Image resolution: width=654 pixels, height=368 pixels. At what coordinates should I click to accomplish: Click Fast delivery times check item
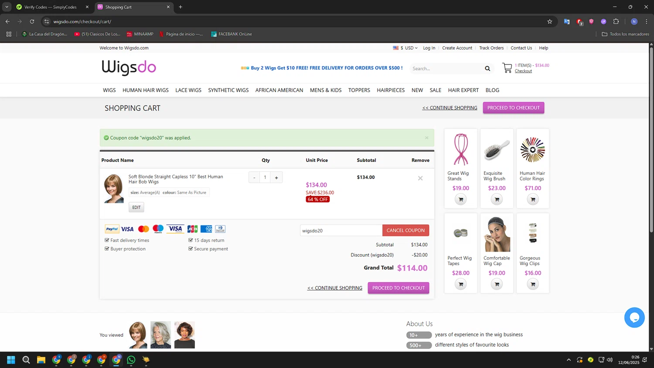[127, 240]
